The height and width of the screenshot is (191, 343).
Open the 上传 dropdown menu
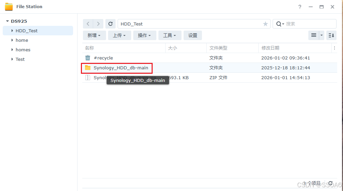tap(119, 35)
